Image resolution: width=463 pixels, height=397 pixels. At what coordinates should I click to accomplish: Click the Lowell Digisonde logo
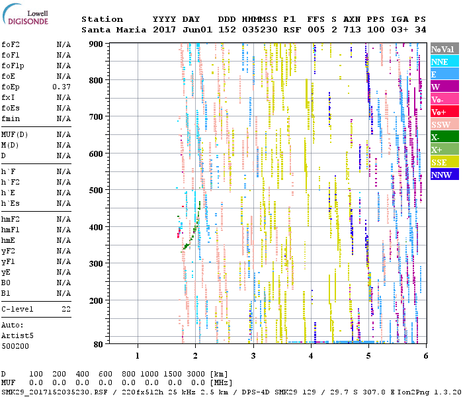click(25, 14)
